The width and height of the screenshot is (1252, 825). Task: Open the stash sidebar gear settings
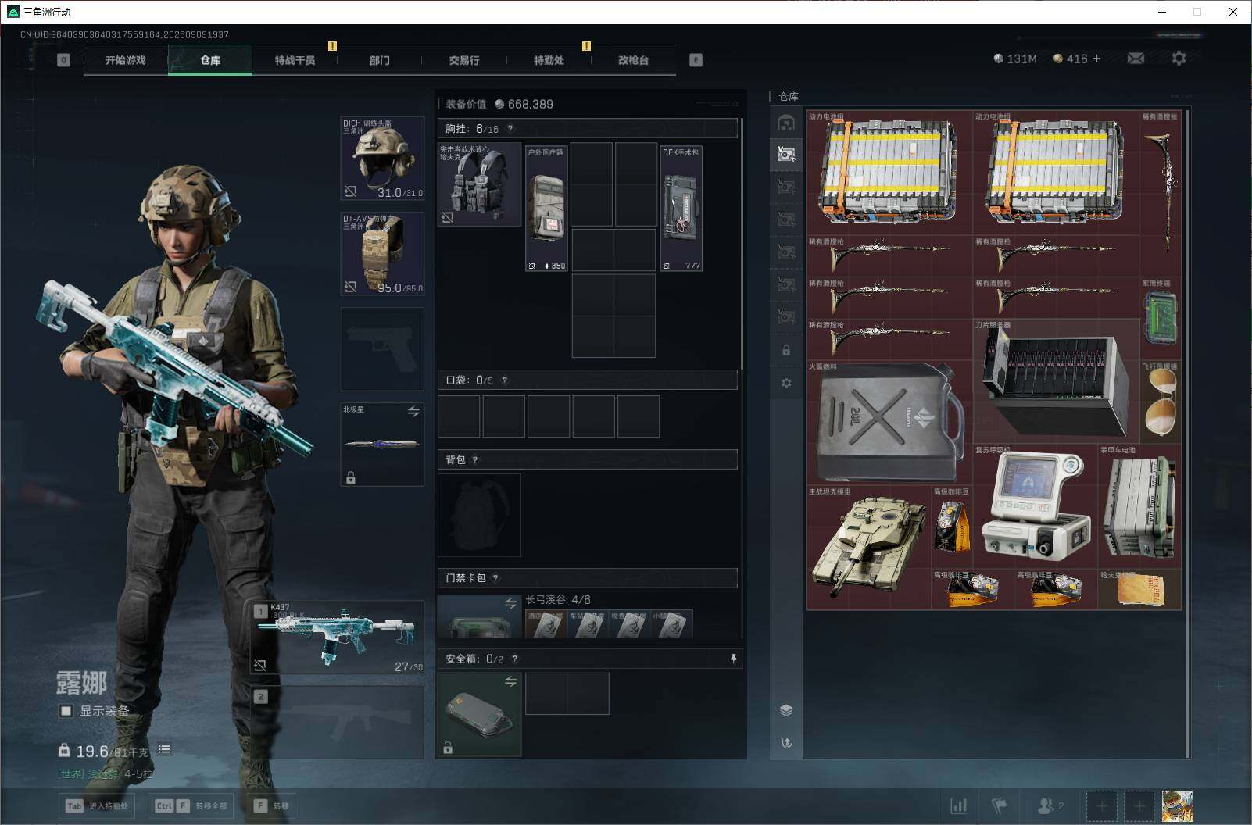[x=786, y=383]
